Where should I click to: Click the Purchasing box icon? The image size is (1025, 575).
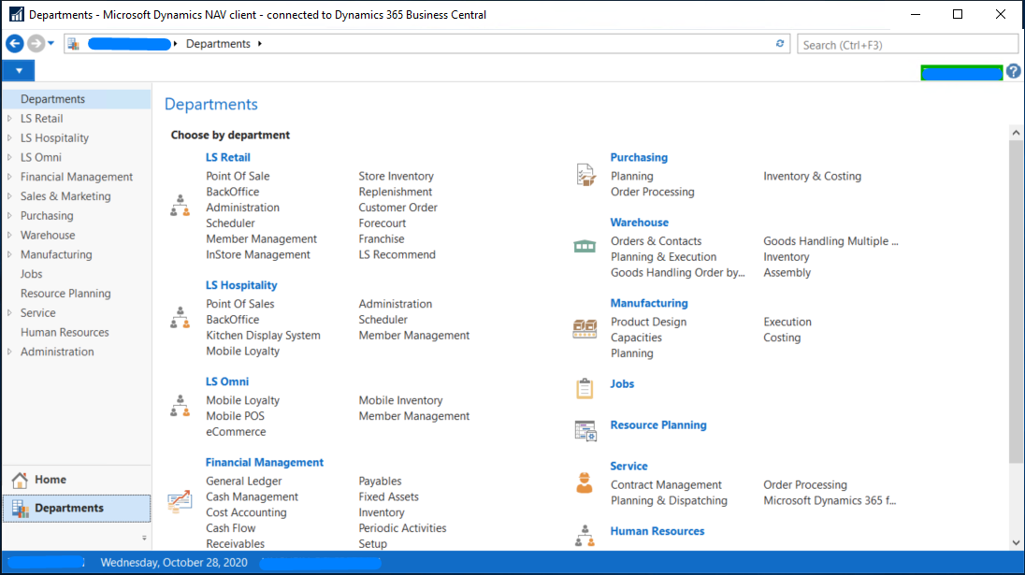[x=585, y=175]
